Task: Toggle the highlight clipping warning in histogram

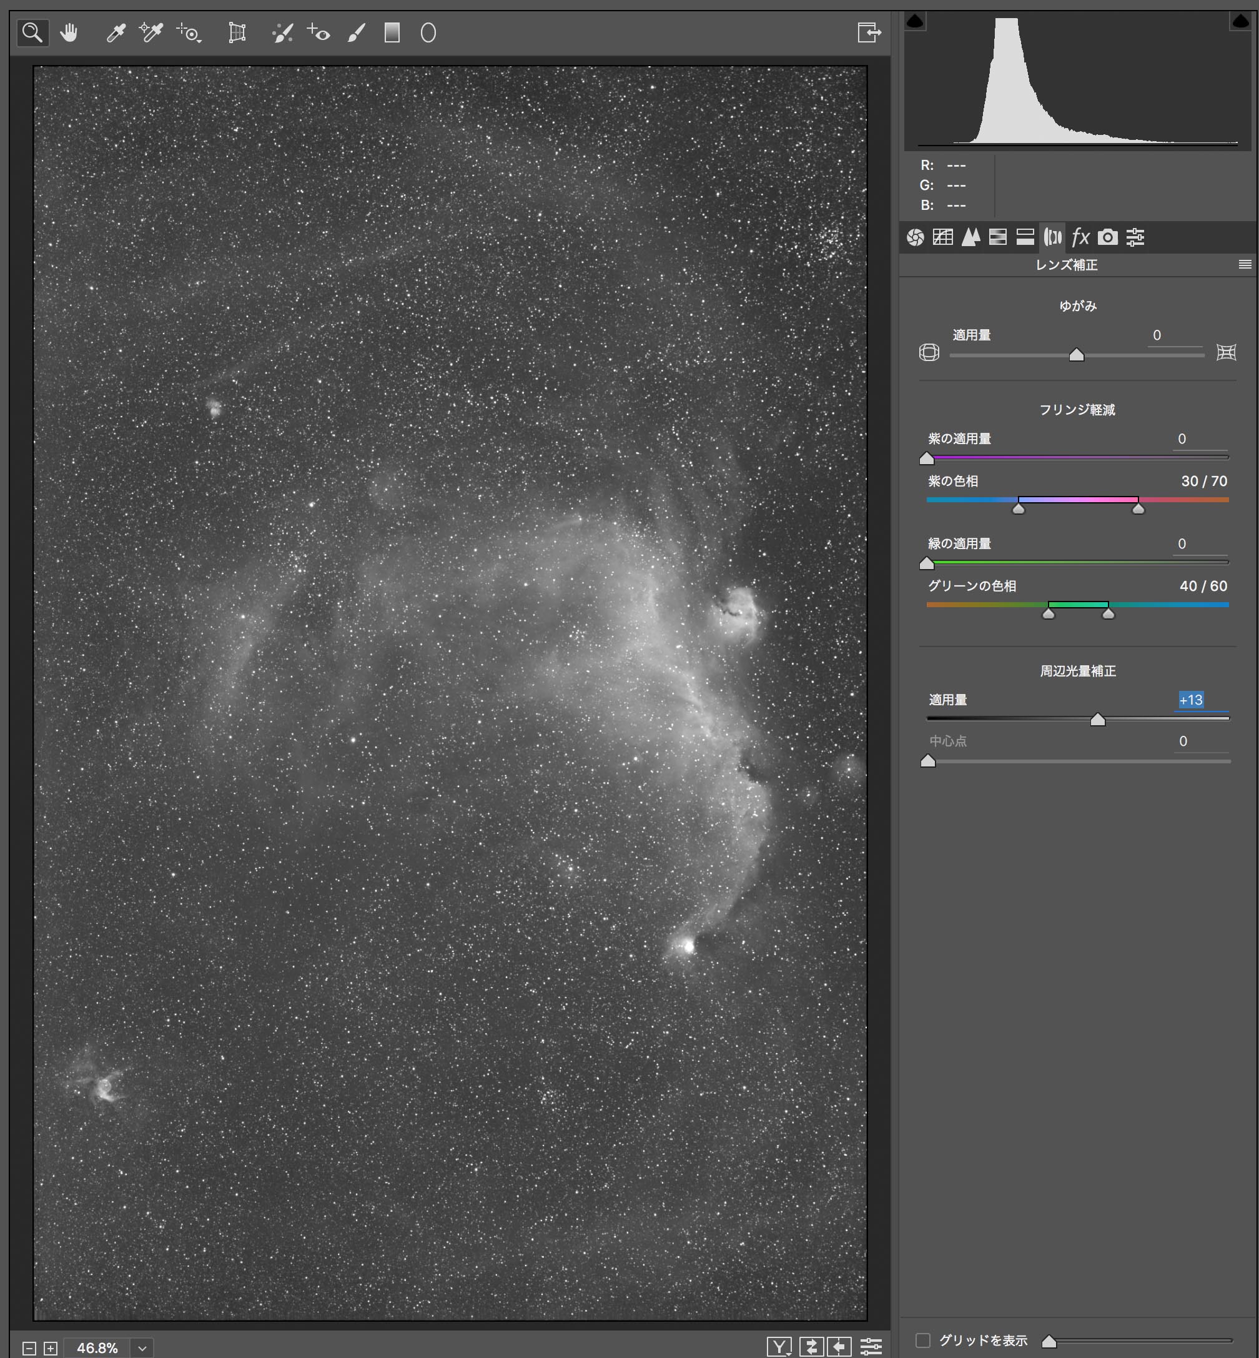Action: pos(1241,21)
